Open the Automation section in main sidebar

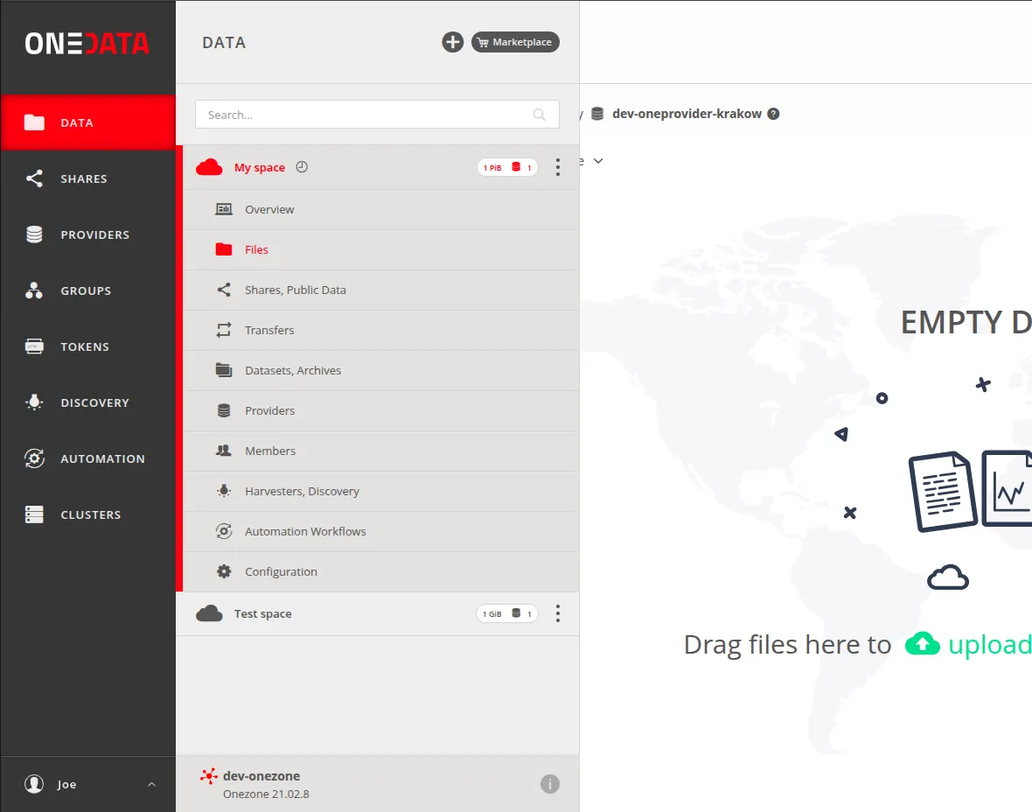(x=88, y=458)
